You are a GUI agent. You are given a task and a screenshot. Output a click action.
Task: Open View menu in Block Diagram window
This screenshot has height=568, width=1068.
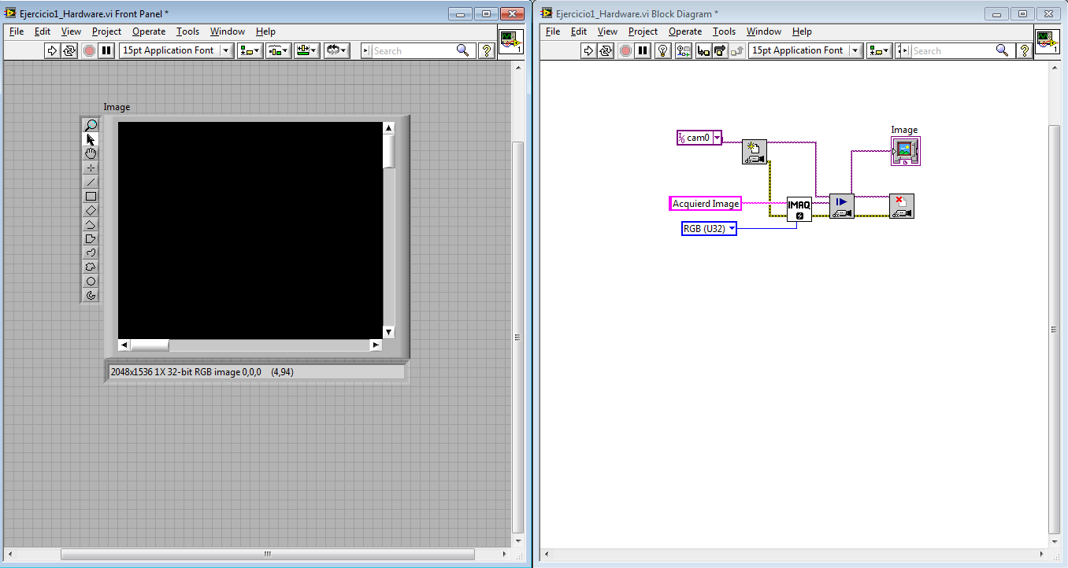(607, 31)
